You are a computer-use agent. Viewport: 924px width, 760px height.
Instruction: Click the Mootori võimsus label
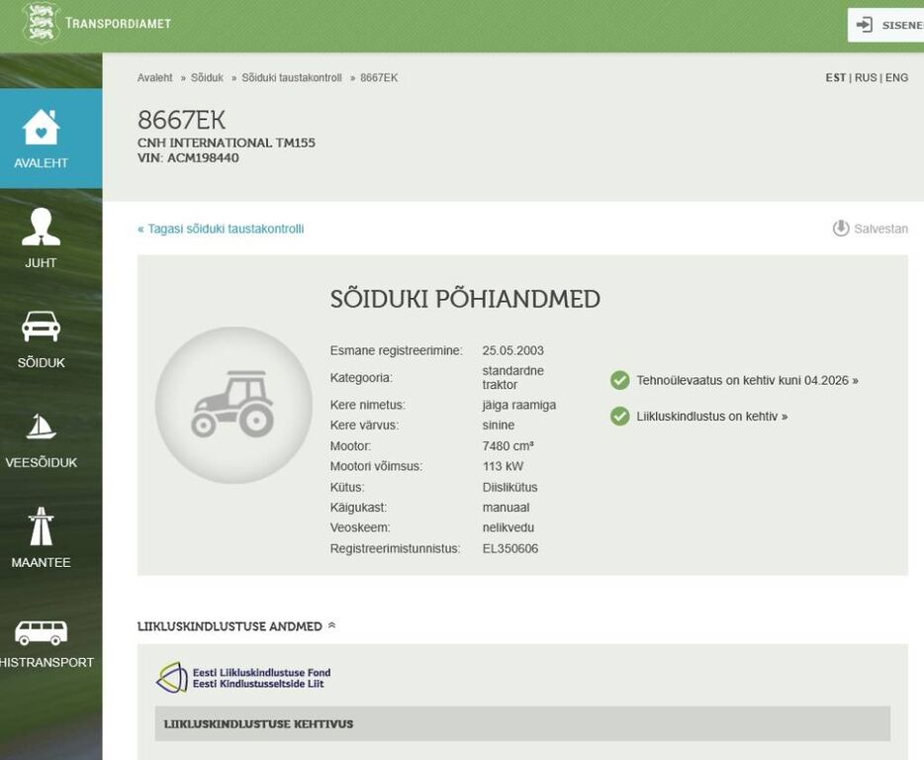[x=376, y=466]
